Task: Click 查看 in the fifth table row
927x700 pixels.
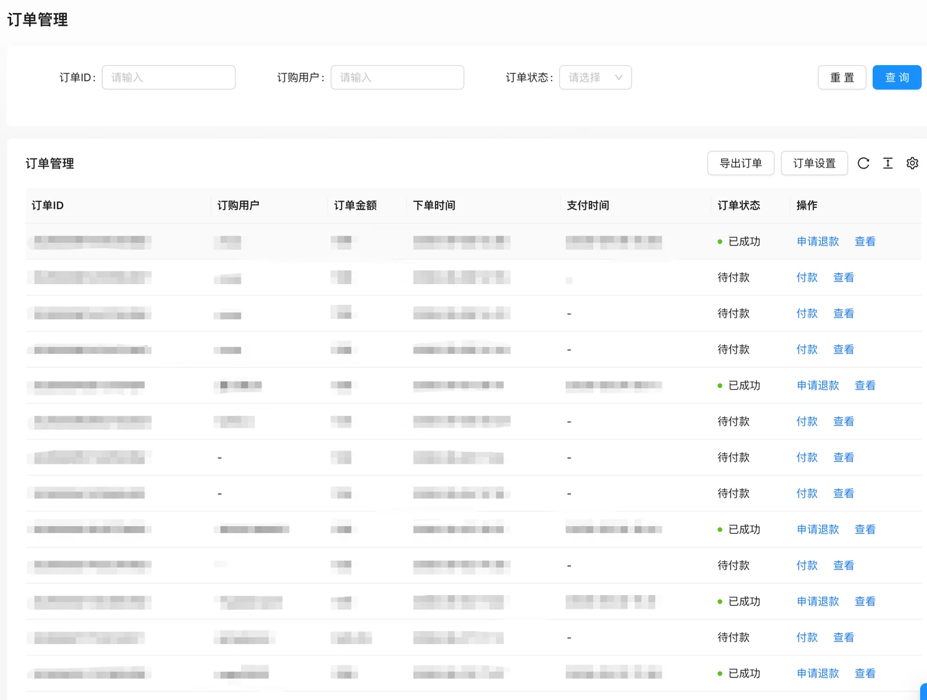Action: (865, 386)
